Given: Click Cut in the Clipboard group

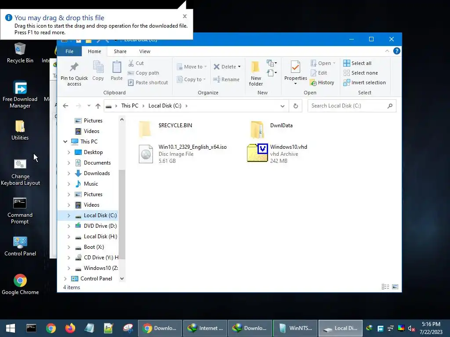Looking at the screenshot, I should pos(136,63).
